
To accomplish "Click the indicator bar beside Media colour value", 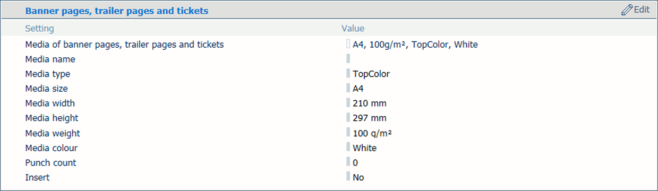I will (348, 147).
